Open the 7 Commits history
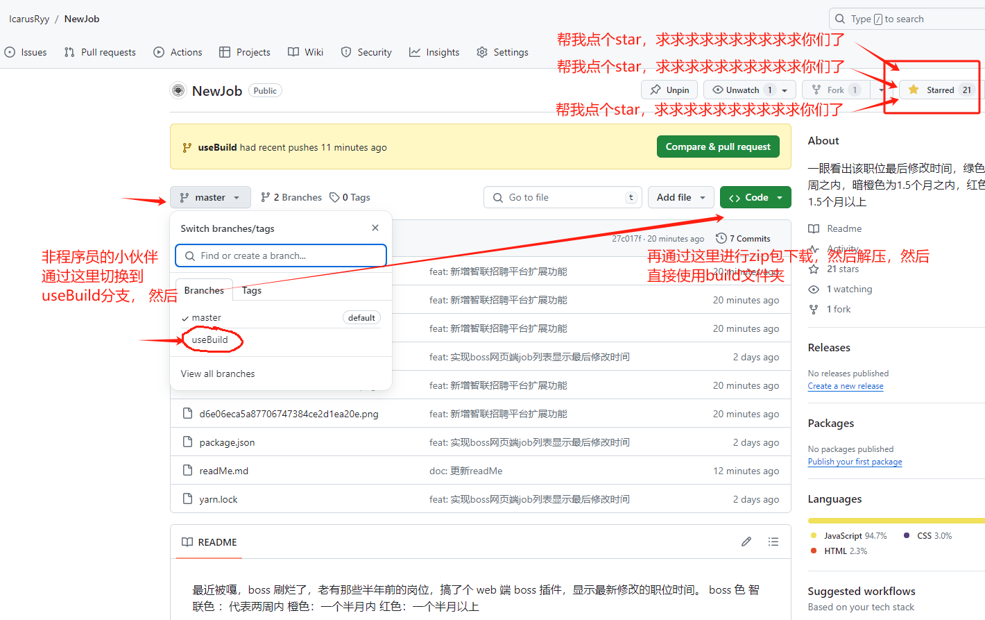985x620 pixels. (x=743, y=238)
